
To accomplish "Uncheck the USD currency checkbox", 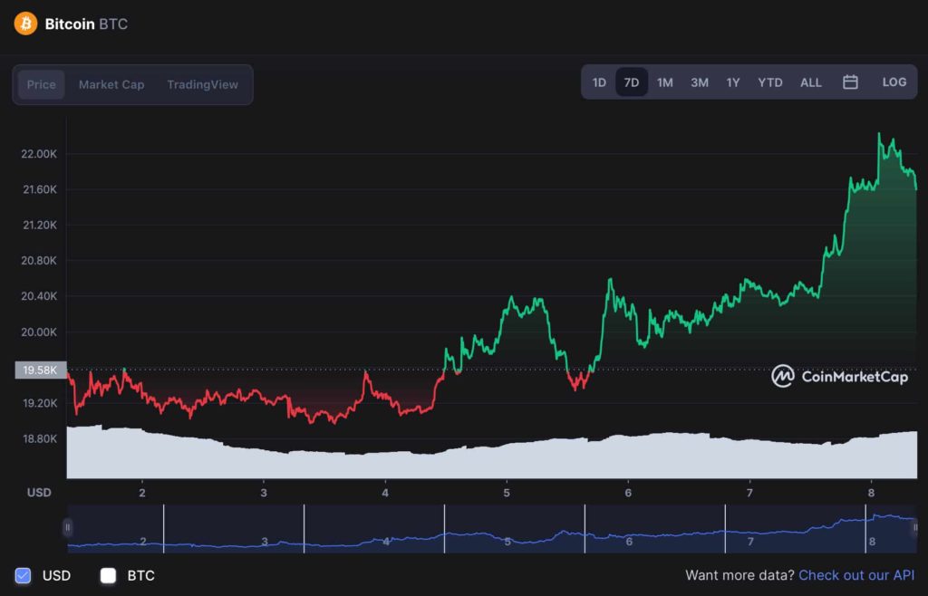I will tap(23, 575).
